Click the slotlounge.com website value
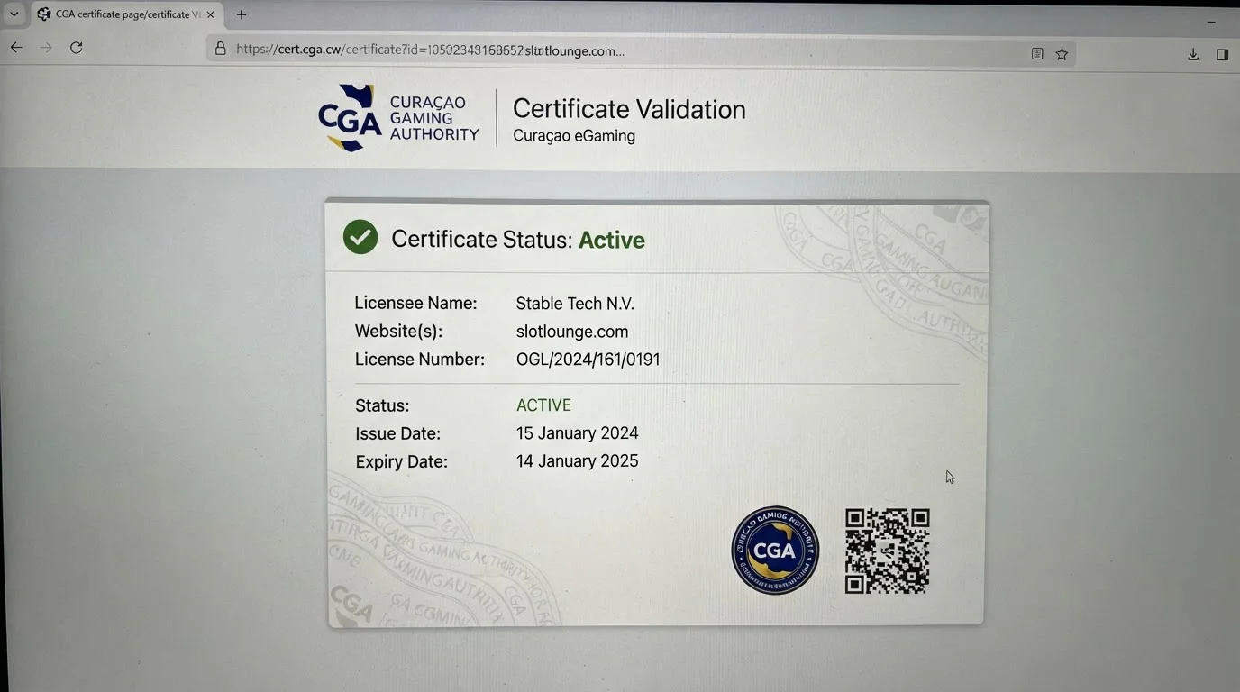 tap(572, 332)
